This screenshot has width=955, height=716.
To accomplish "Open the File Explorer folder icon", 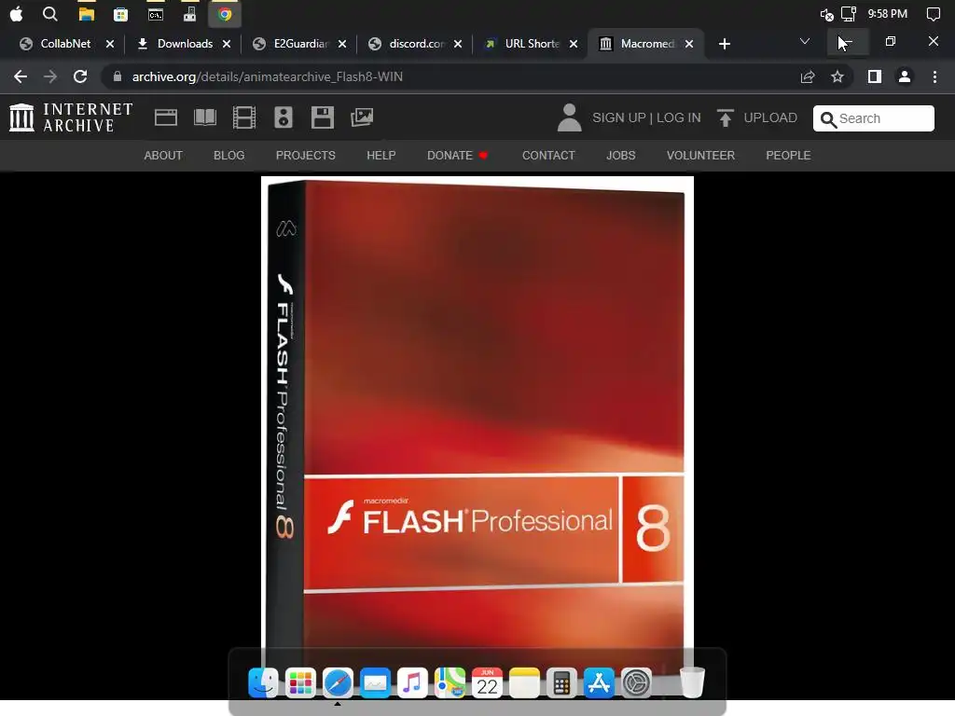I will point(87,14).
